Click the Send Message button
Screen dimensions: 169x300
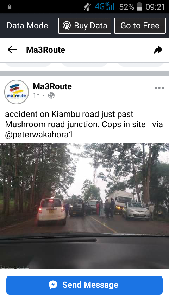point(84,285)
